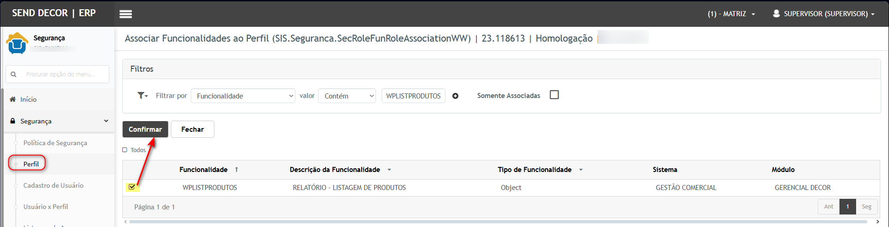Open the (1) - MATRIZ branch dropdown
889x227 pixels.
click(x=731, y=14)
